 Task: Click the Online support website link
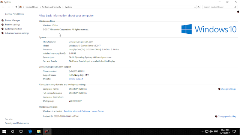(76, 79)
